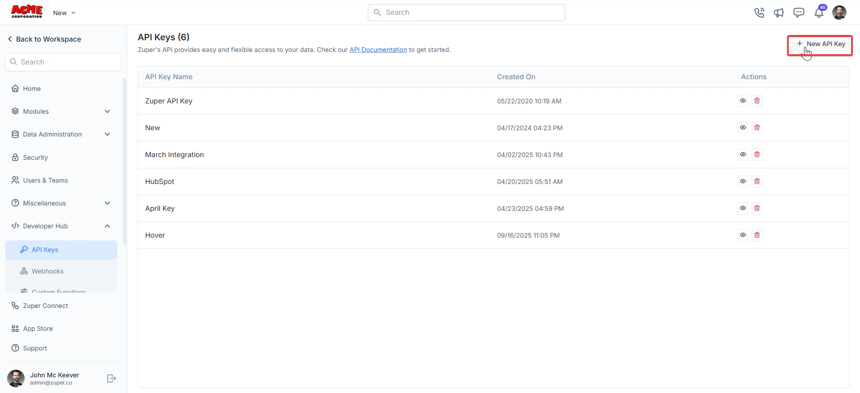
Task: Click the John Mc Keever user name
Action: [x=55, y=375]
